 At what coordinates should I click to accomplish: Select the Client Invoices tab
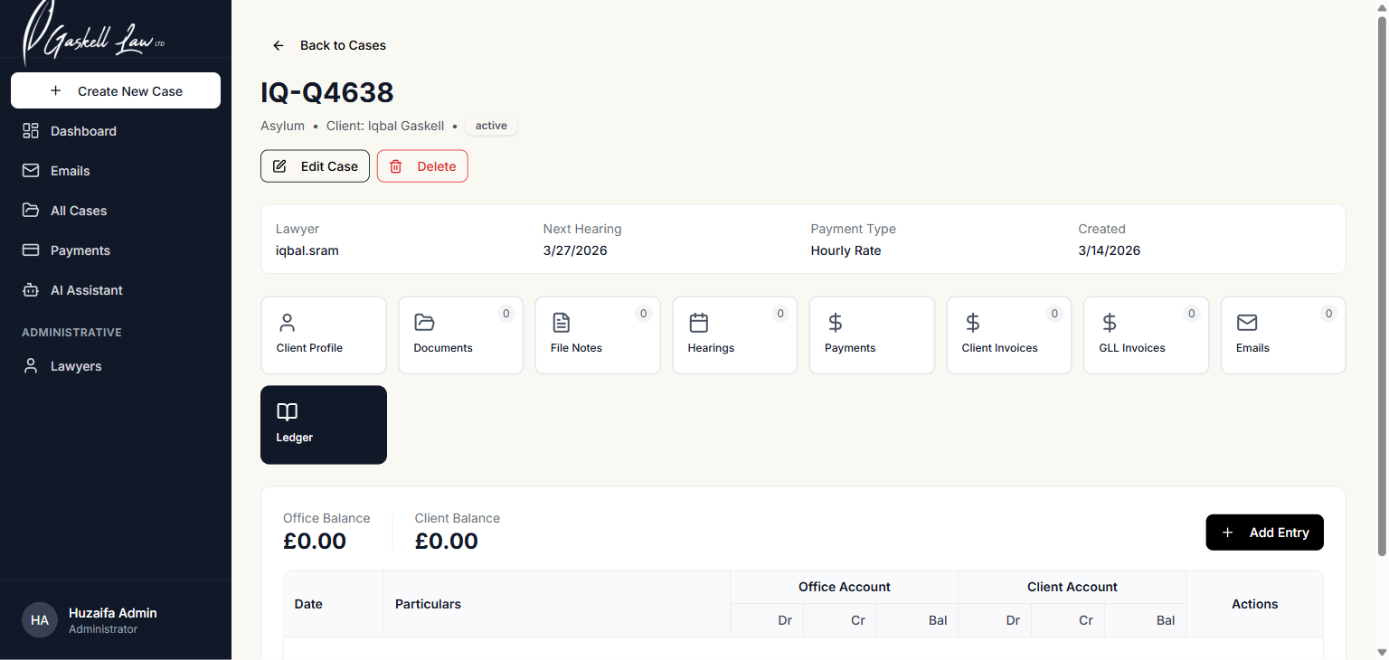(x=1009, y=335)
